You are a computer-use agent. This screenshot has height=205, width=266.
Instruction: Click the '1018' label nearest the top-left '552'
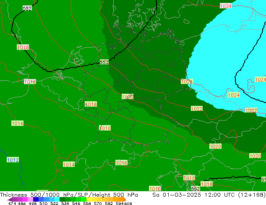23,47
